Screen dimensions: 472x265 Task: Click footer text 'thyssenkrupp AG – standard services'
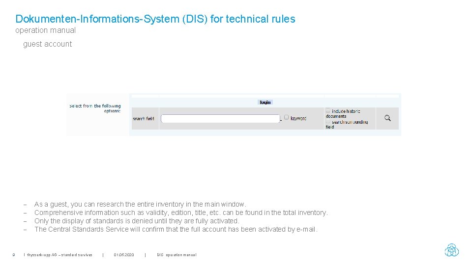[x=59, y=255]
